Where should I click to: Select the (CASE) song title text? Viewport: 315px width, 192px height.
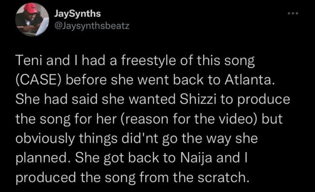tap(38, 80)
